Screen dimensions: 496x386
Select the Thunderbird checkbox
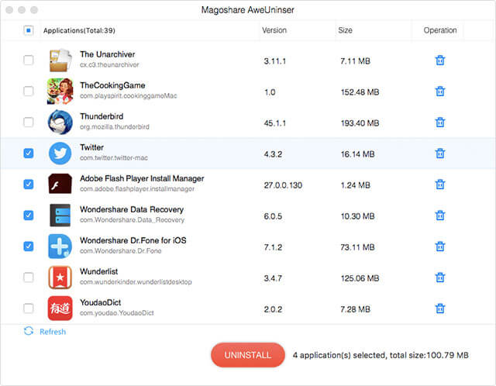(x=29, y=122)
